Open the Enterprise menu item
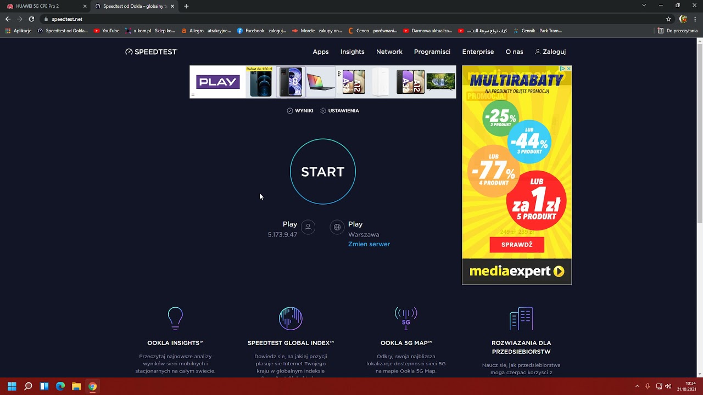The width and height of the screenshot is (703, 395). point(478,52)
